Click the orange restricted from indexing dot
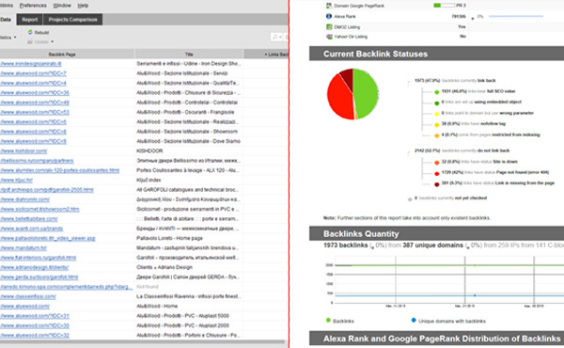The height and width of the screenshot is (348, 564). point(437,135)
